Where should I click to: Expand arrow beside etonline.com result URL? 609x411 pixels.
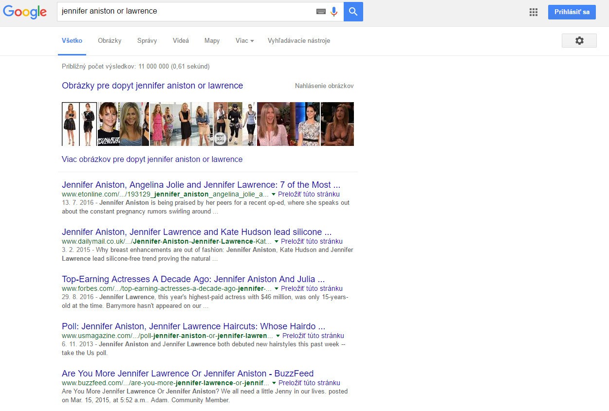point(274,194)
